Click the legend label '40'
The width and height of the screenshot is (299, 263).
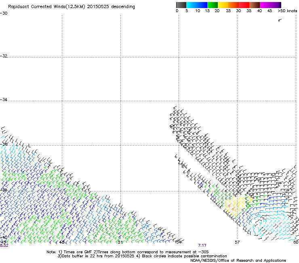tap(259, 11)
